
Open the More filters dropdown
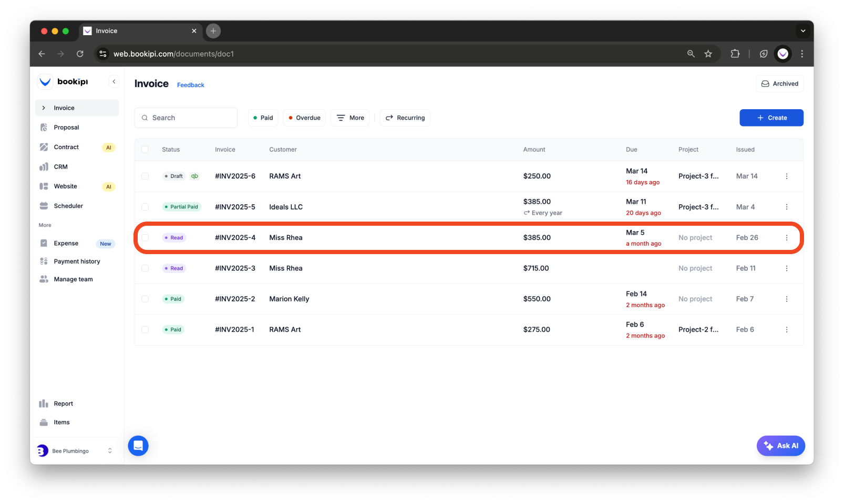click(x=350, y=118)
